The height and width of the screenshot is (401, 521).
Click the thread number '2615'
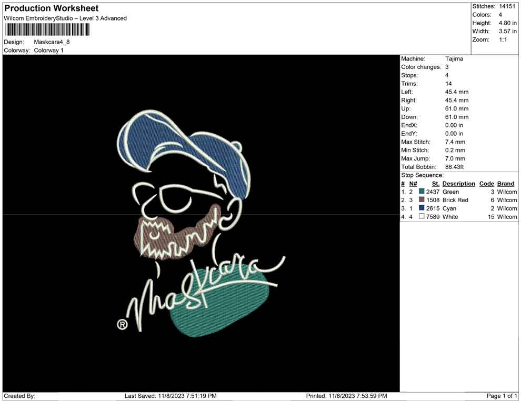(x=433, y=208)
